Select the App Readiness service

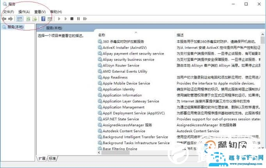115,77
